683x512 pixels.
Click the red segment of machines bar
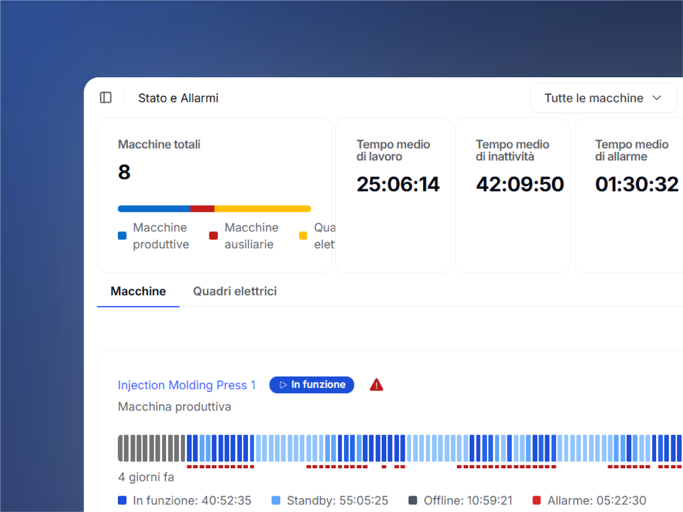pos(202,209)
